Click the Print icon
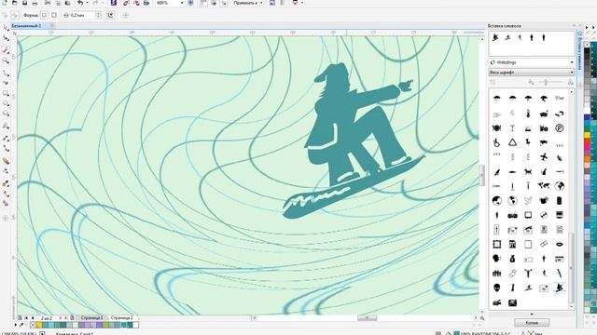 (x=35, y=3)
